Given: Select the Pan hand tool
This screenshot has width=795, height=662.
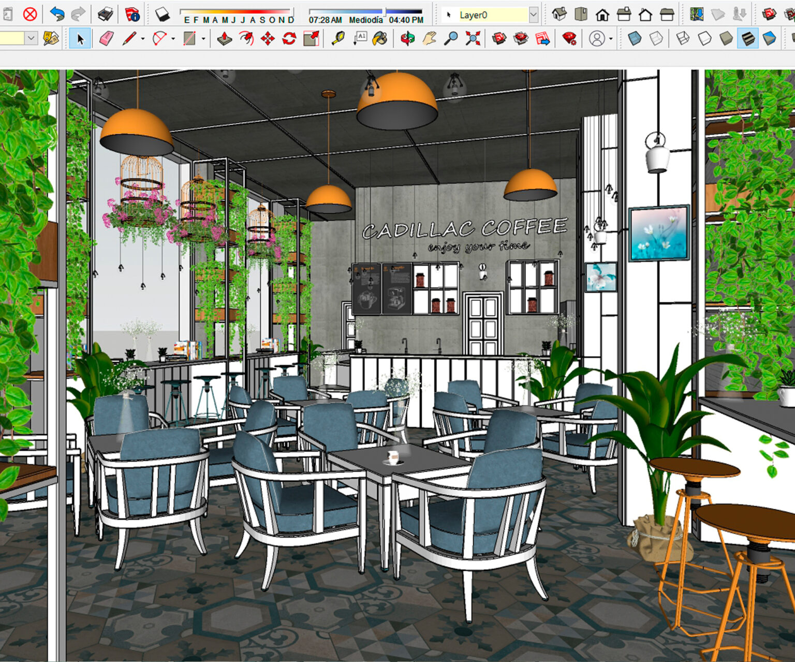Looking at the screenshot, I should tap(429, 38).
